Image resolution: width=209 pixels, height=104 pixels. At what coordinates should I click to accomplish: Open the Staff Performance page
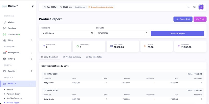[x=14, y=99]
